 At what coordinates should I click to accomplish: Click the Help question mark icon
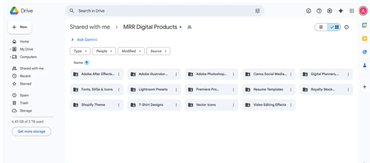pos(319,11)
